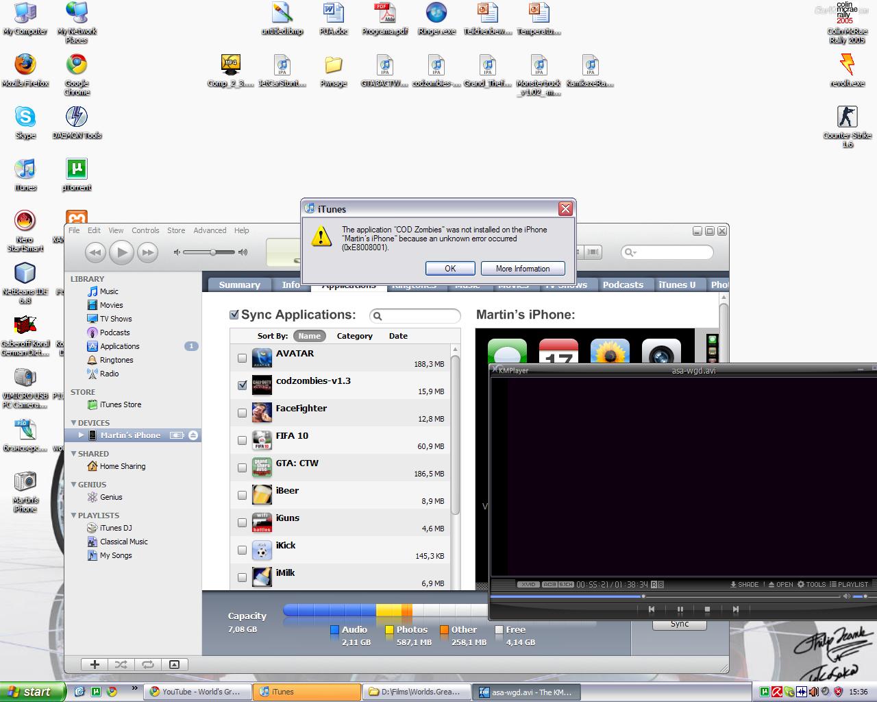Open NetBeans IDE 6.8 shortcut
This screenshot has width=877, height=702.
pos(25,283)
